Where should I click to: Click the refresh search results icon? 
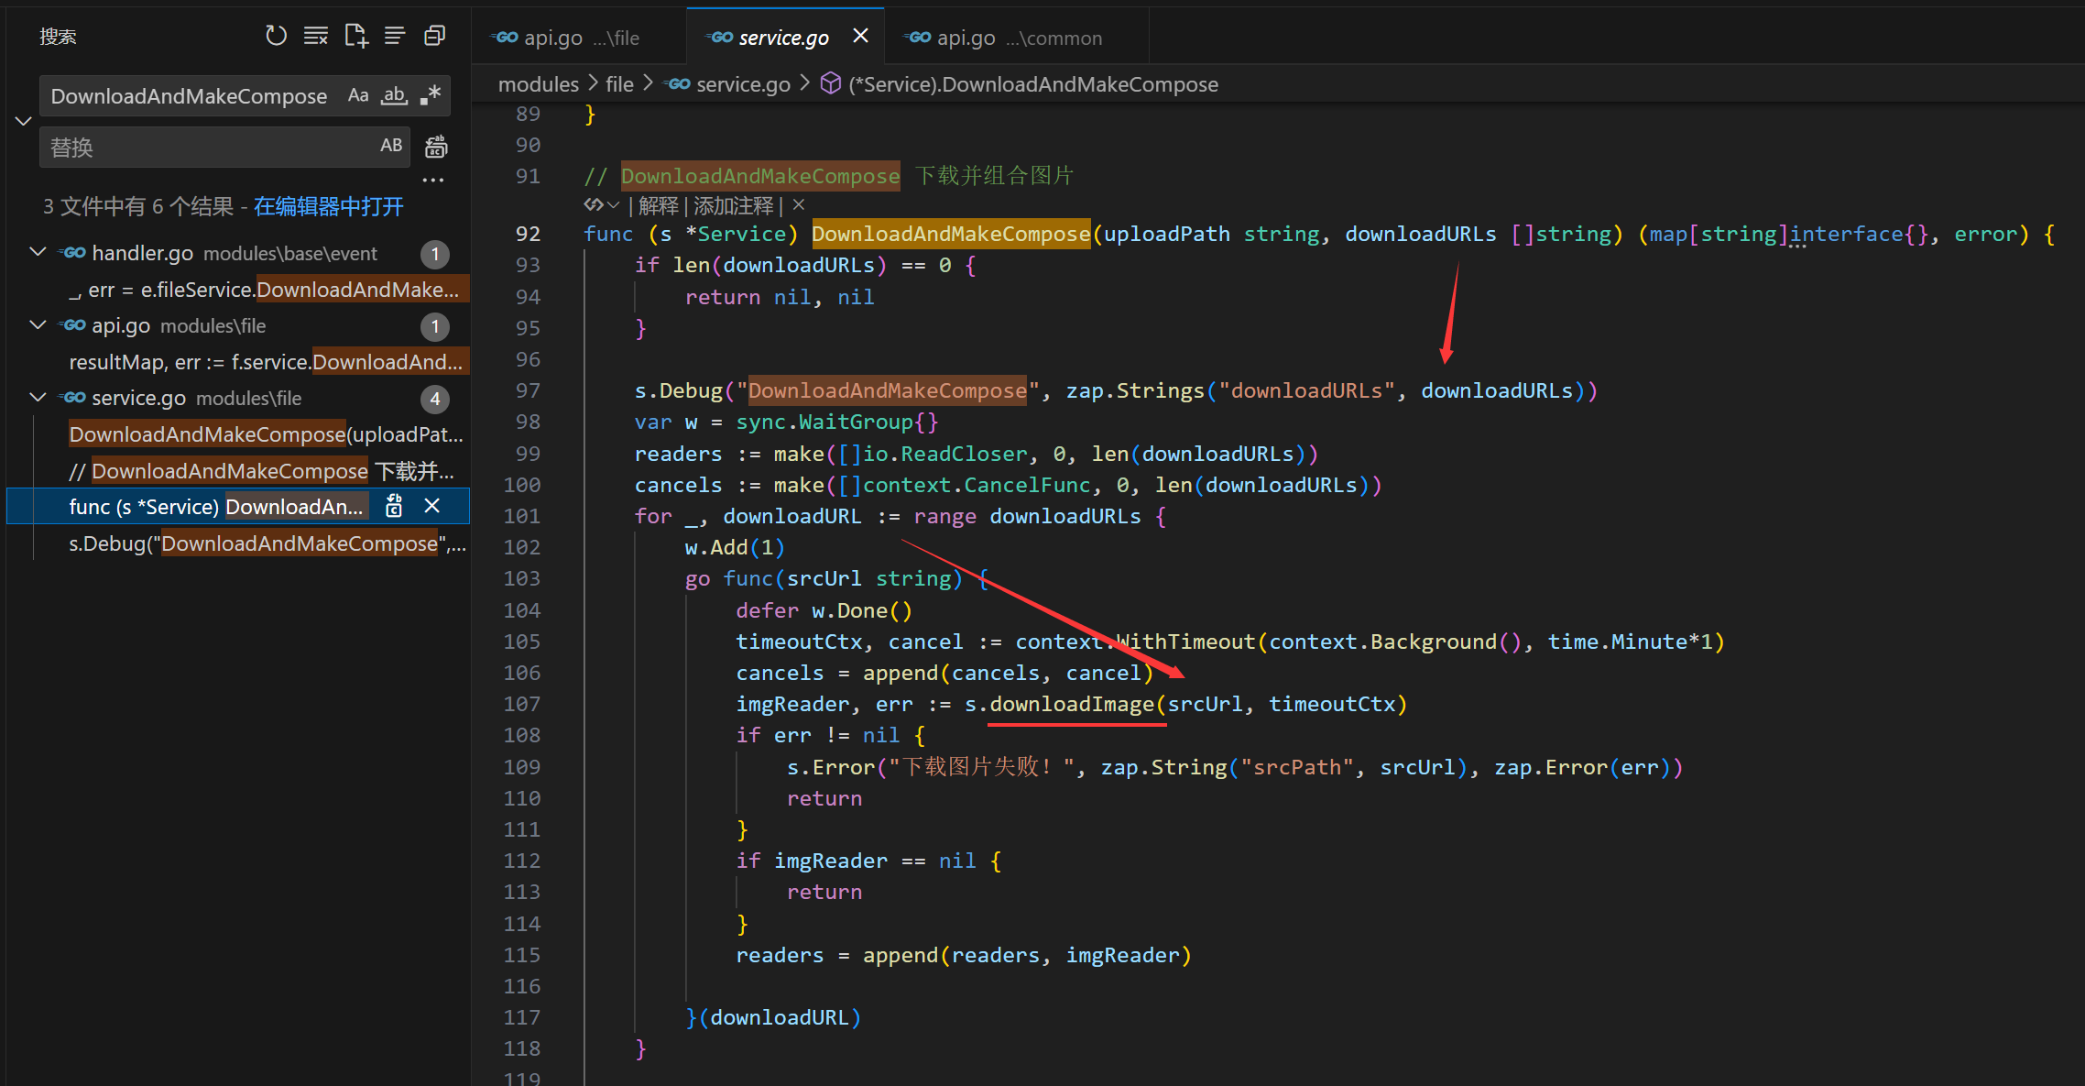click(x=276, y=36)
